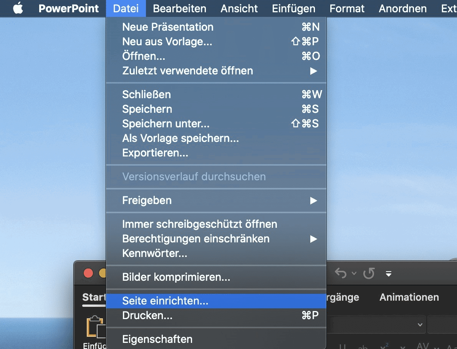Click the Repeat/Redo circular arrow icon
Viewport: 457px width, 349px height.
click(x=369, y=273)
